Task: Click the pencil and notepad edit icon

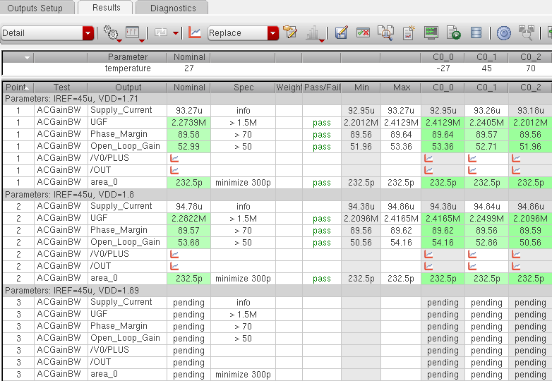Action: pyautogui.click(x=289, y=32)
